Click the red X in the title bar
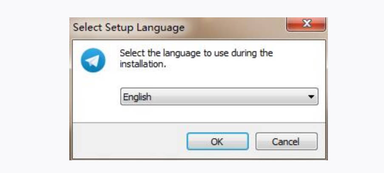The height and width of the screenshot is (173, 384). 306,25
